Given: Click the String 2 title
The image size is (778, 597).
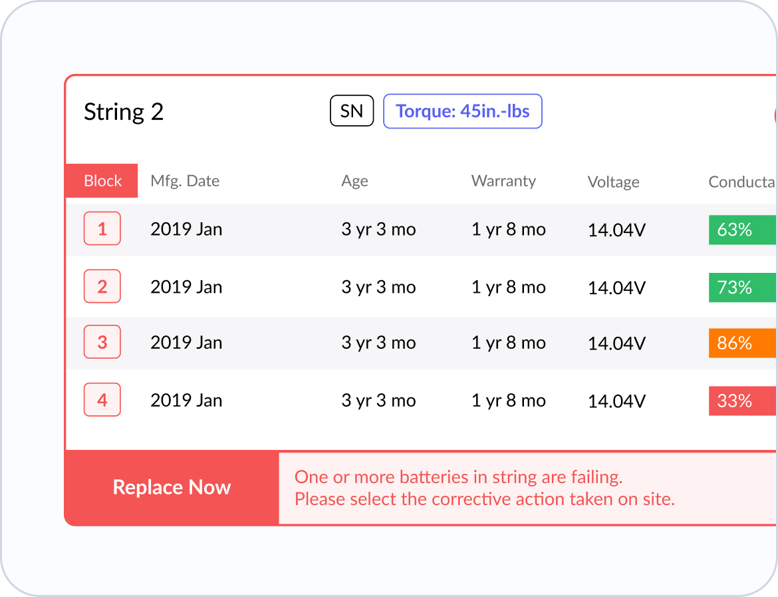Looking at the screenshot, I should click(x=124, y=112).
